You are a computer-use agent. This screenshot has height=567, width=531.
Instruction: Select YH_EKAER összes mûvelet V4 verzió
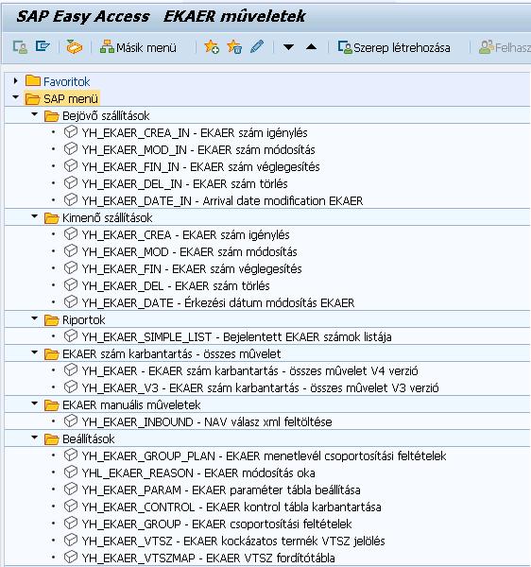[249, 370]
